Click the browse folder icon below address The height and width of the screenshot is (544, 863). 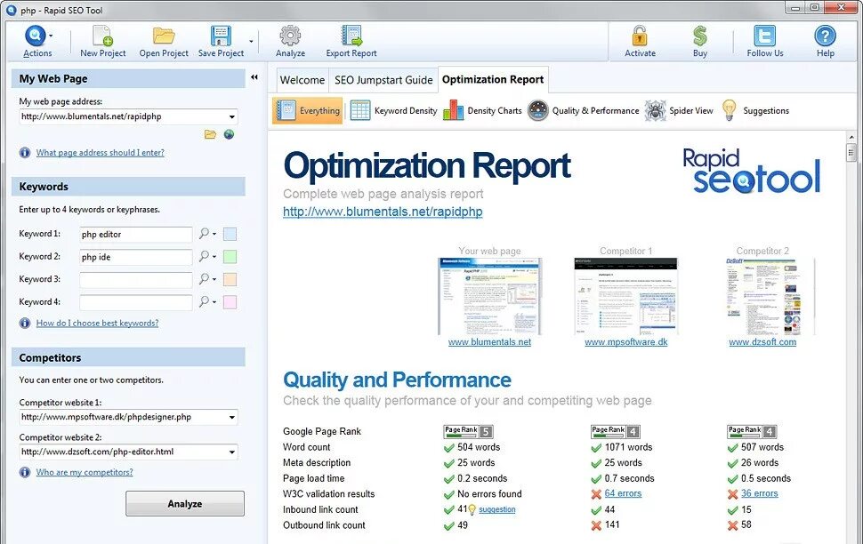click(x=210, y=134)
